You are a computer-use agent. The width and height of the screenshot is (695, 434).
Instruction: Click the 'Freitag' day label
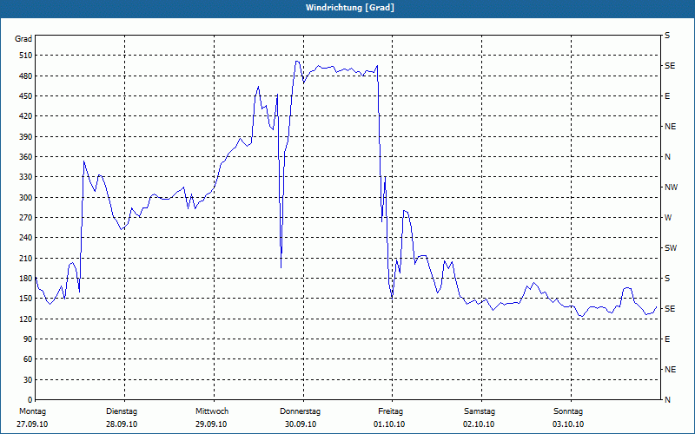click(390, 411)
